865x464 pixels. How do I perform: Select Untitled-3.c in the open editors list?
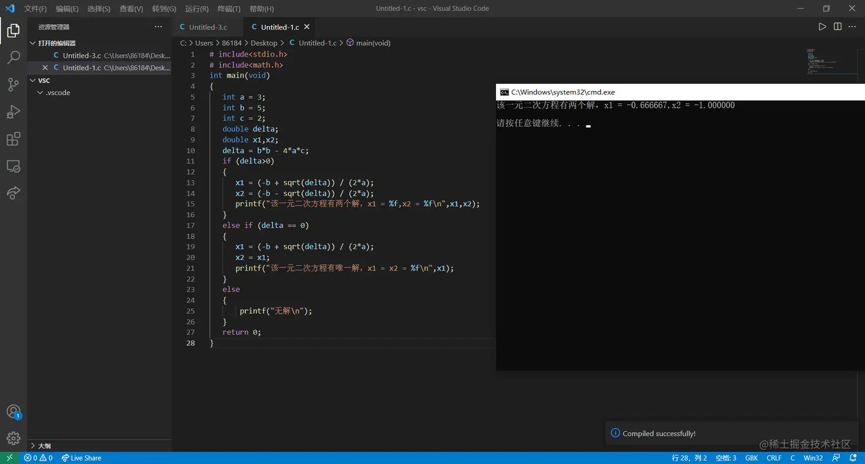(x=100, y=55)
